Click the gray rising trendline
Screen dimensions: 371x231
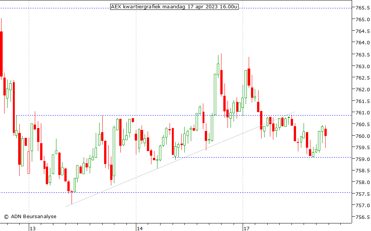[180, 159]
